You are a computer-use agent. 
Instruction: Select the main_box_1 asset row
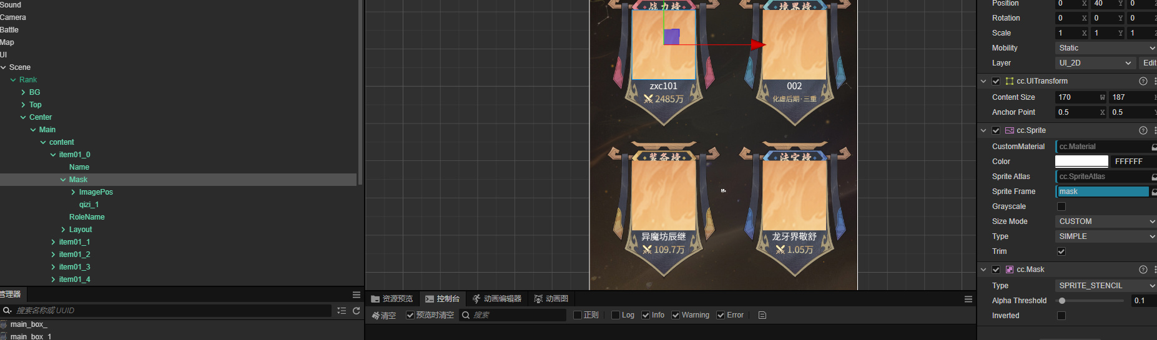click(x=181, y=336)
